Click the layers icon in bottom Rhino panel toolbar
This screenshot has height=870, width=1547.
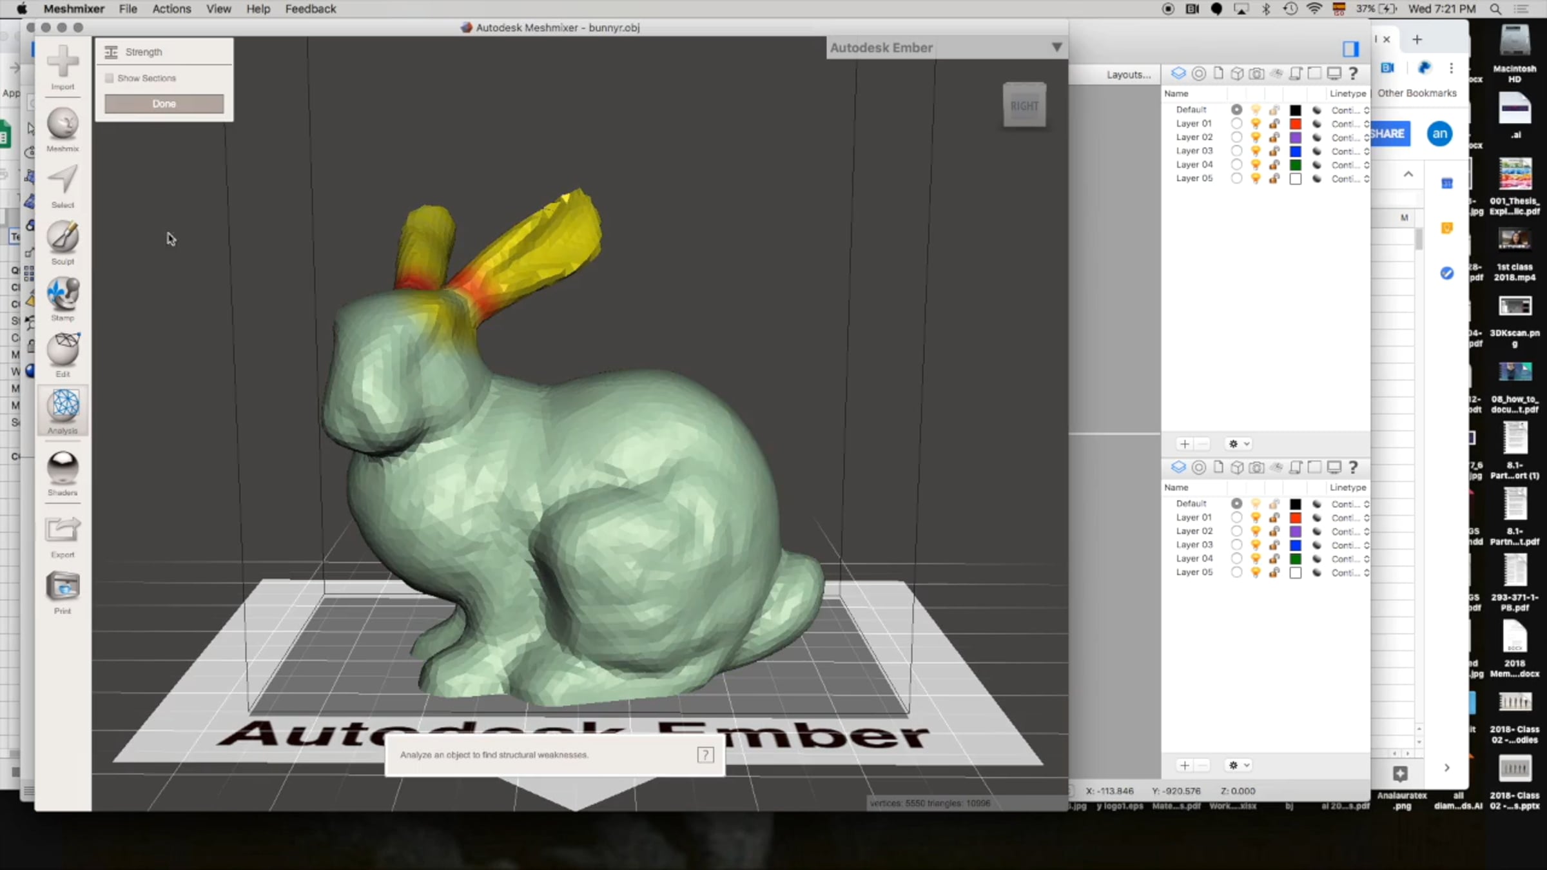point(1178,467)
